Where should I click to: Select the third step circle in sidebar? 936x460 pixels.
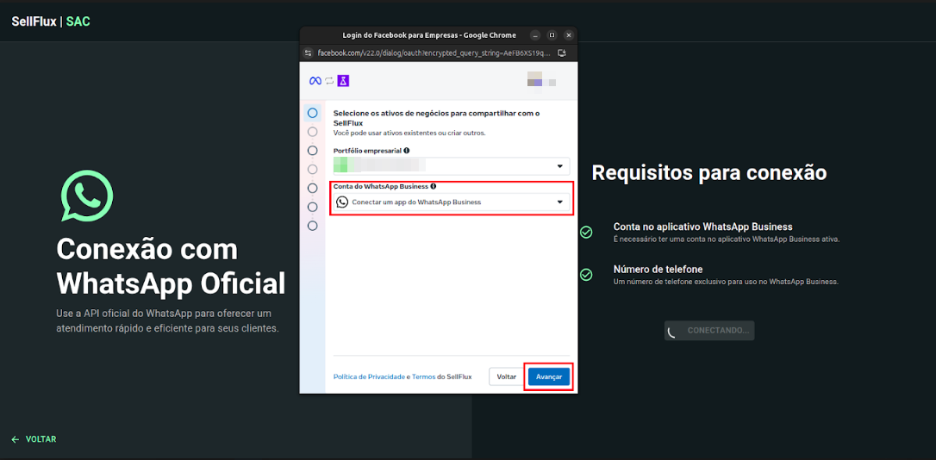point(312,151)
